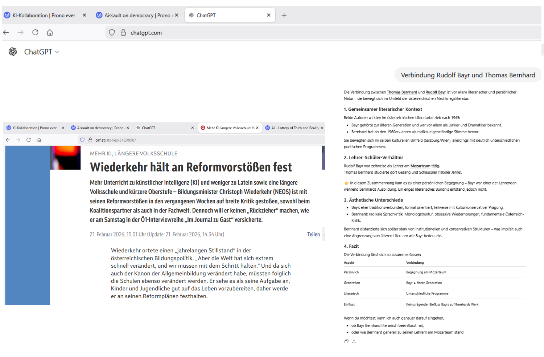Open the Thomas Bernhard link

[402, 92]
